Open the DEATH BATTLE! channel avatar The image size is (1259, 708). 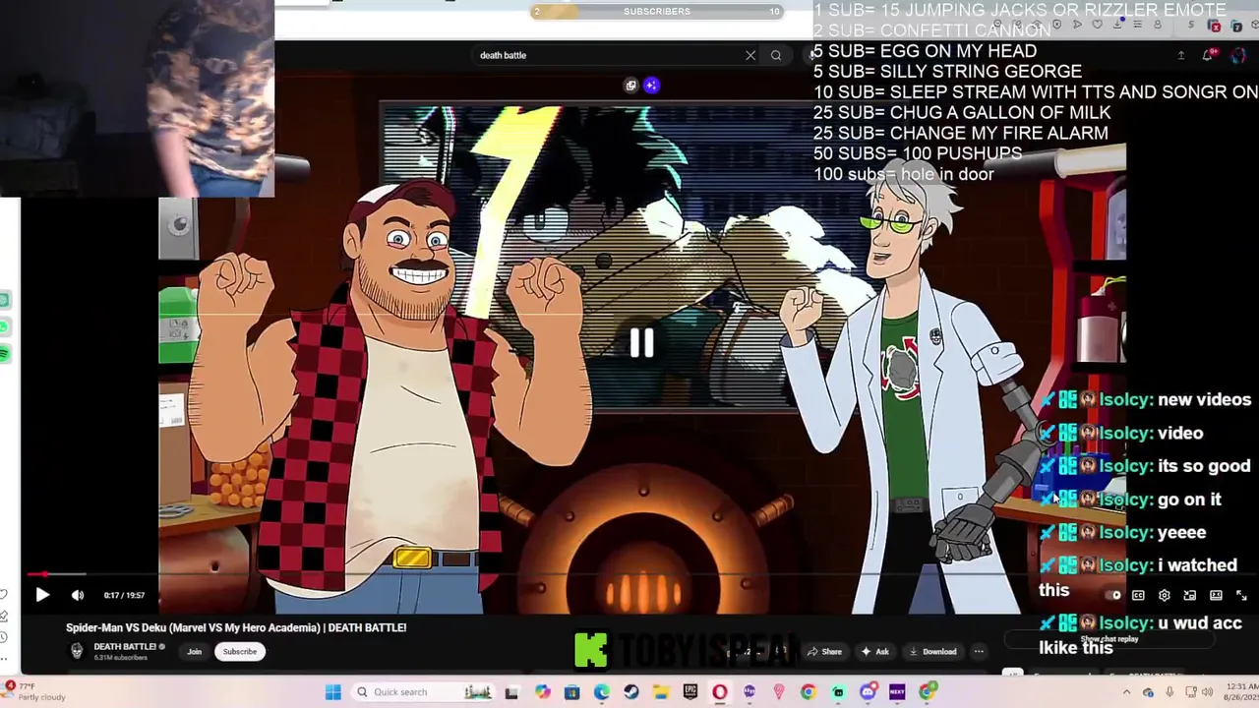click(x=77, y=651)
